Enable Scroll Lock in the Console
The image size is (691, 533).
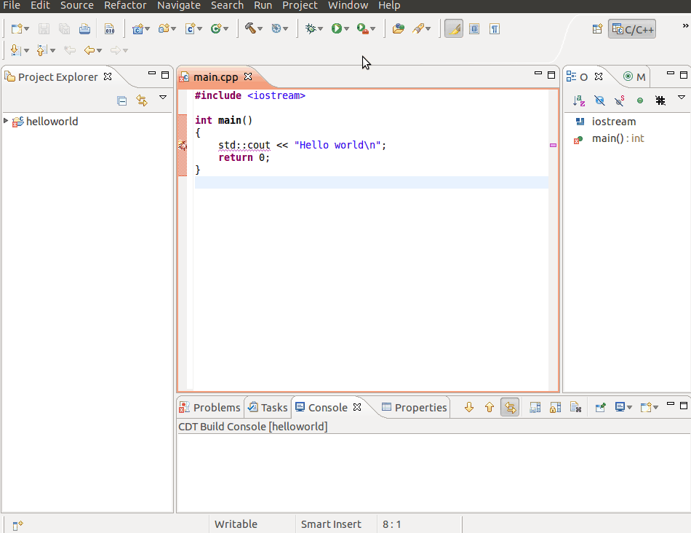(555, 407)
